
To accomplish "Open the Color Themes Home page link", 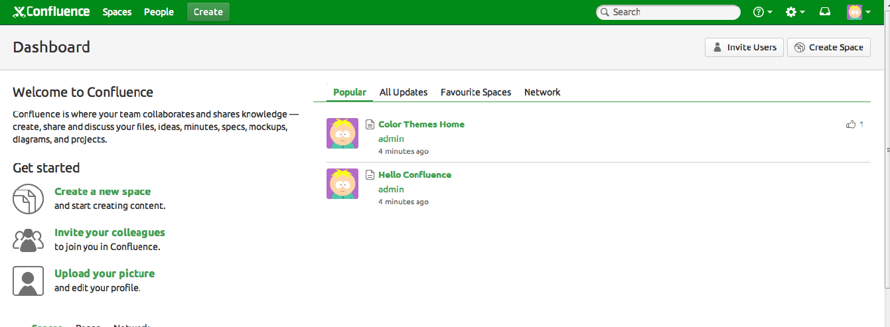I will point(421,124).
